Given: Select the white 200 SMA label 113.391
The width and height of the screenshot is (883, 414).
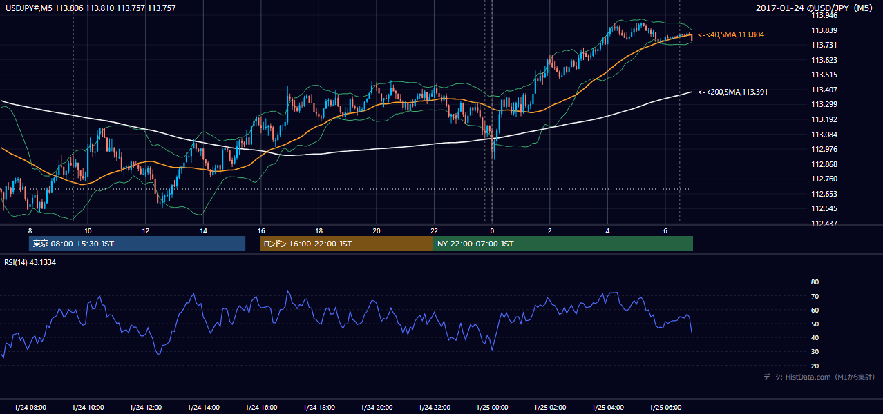Looking at the screenshot, I should 733,92.
